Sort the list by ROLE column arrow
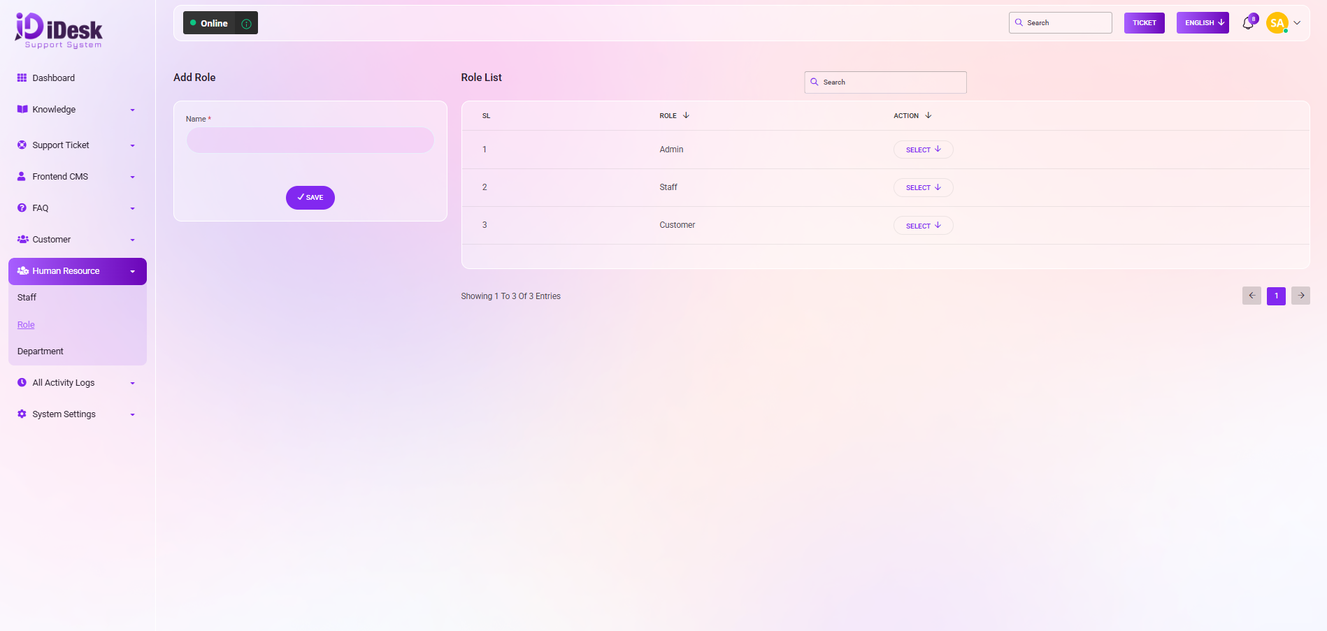The height and width of the screenshot is (631, 1327). coord(686,116)
